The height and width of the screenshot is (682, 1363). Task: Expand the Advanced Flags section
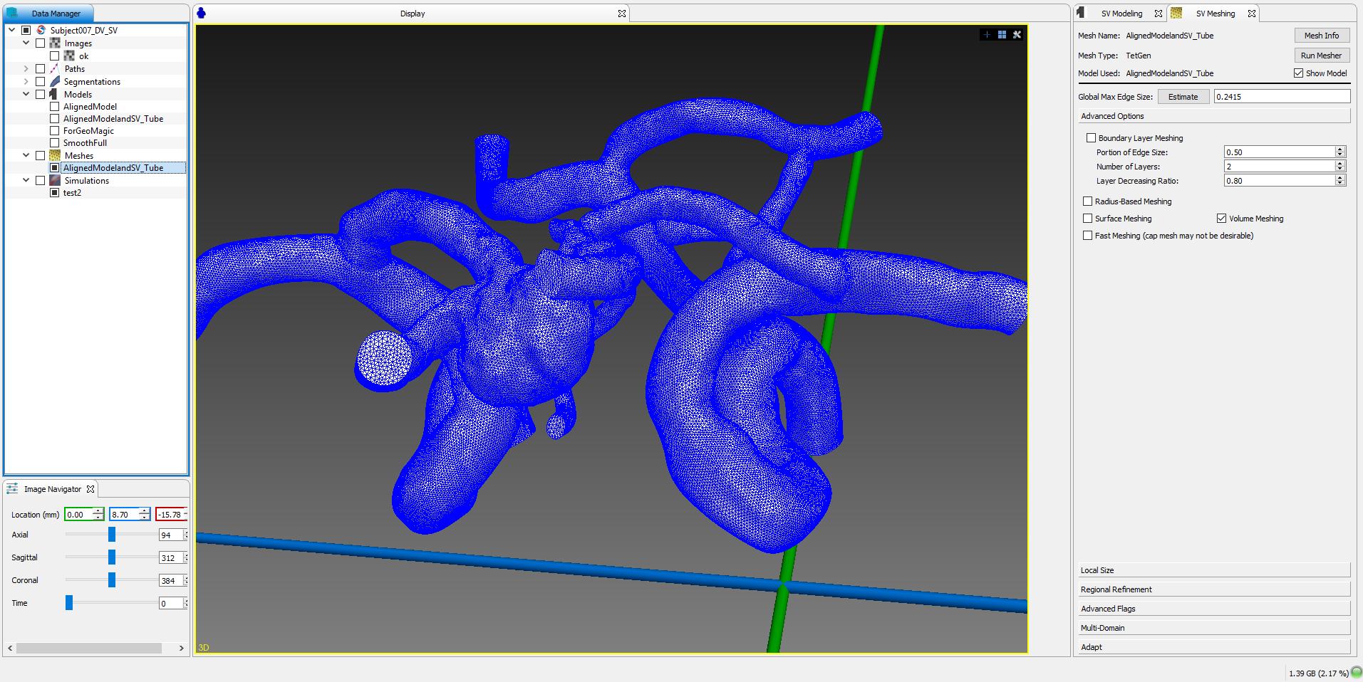[x=1213, y=609]
